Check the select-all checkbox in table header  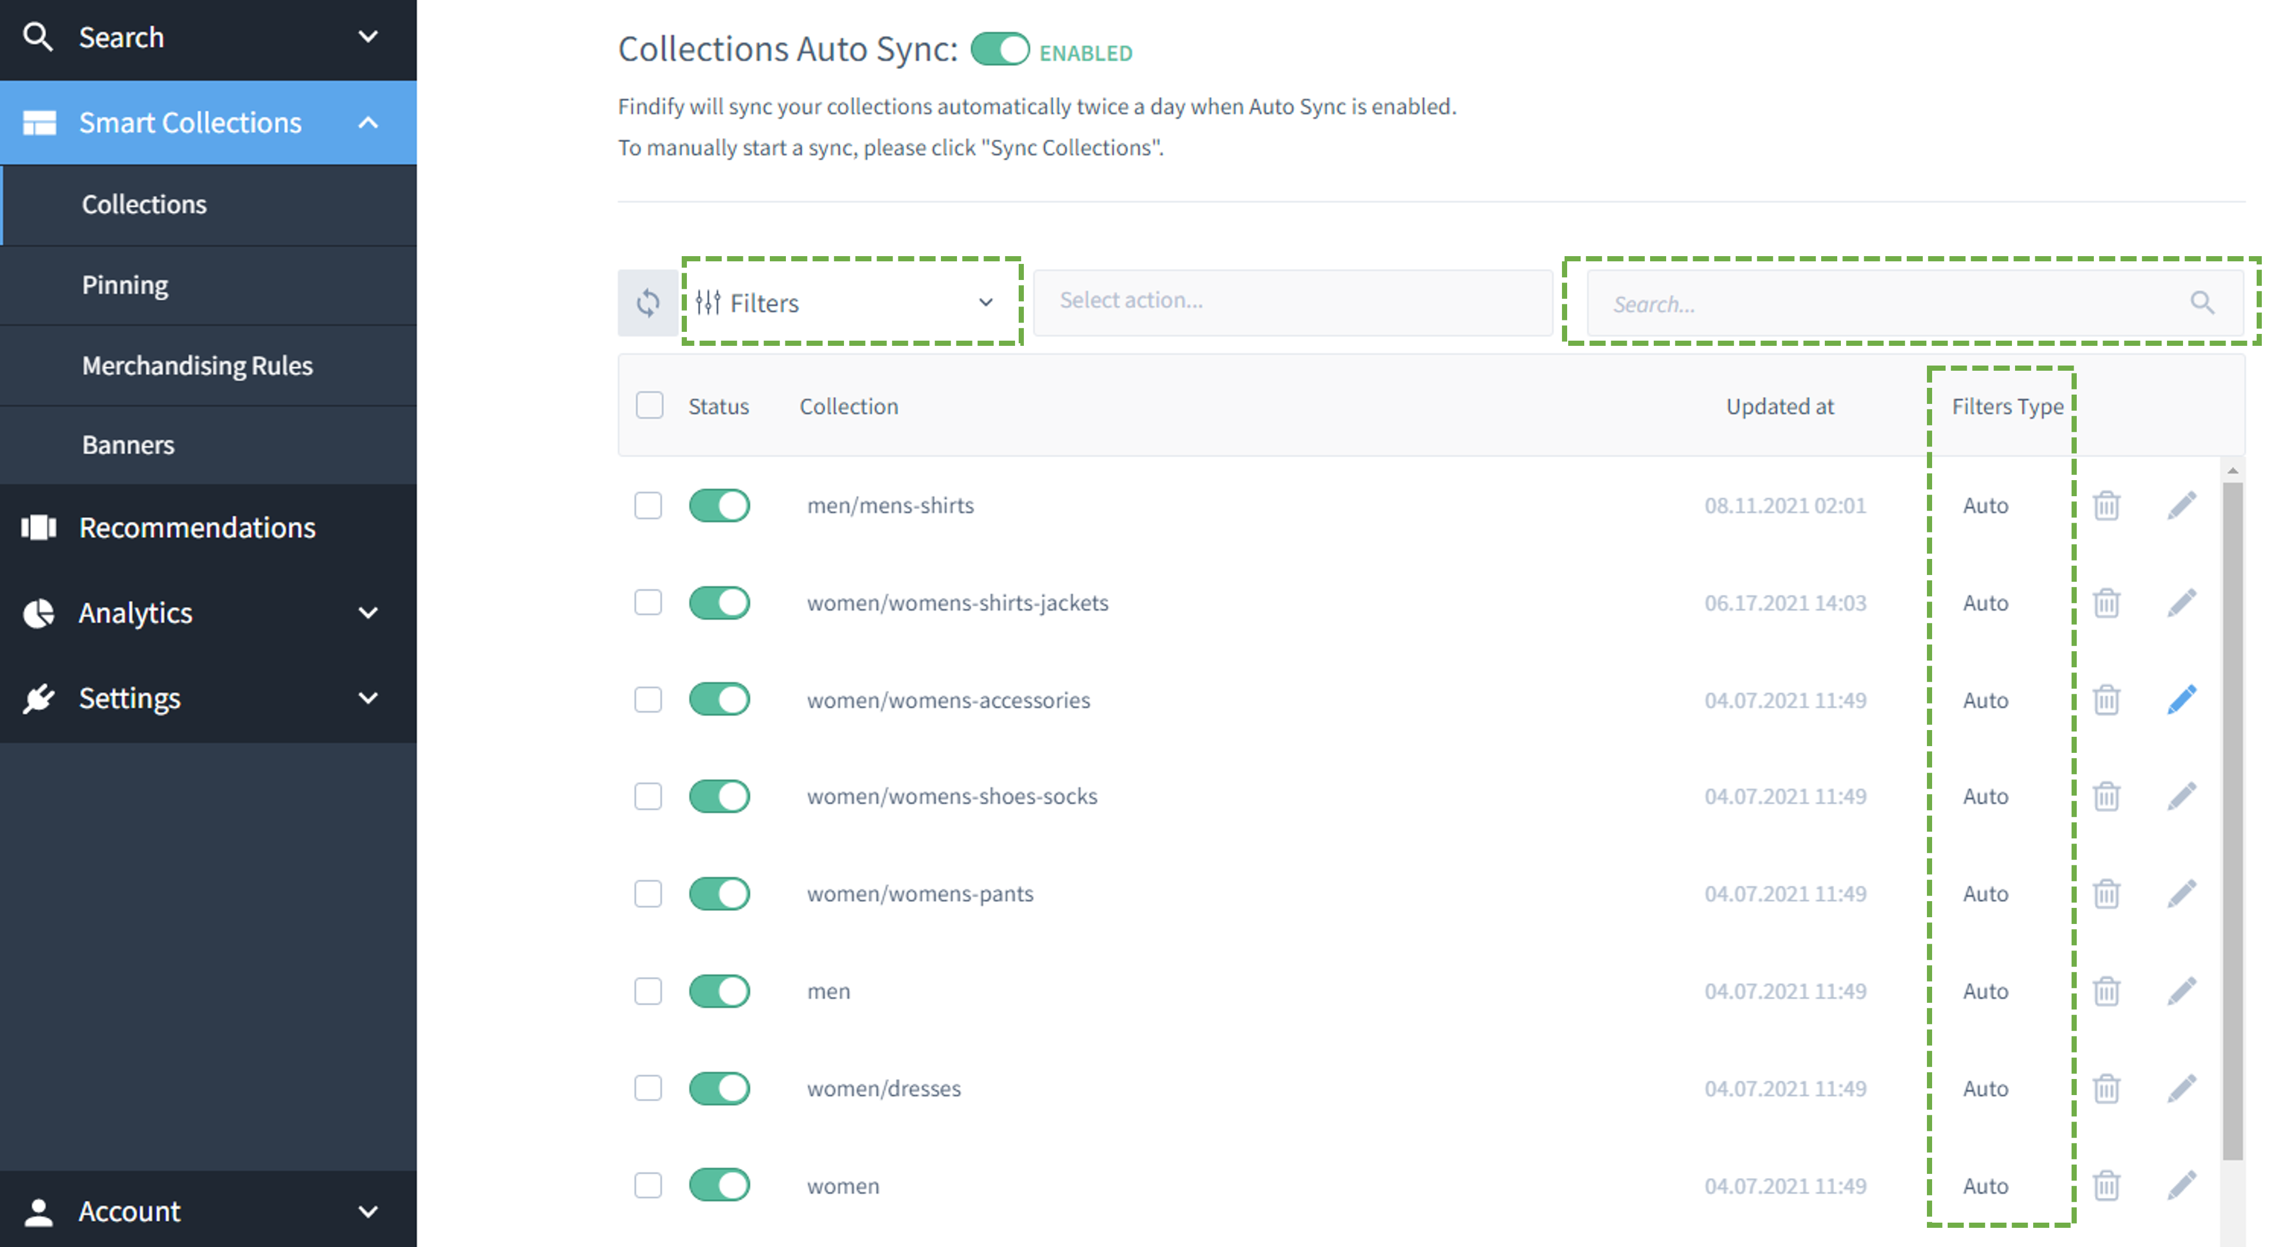click(x=649, y=405)
